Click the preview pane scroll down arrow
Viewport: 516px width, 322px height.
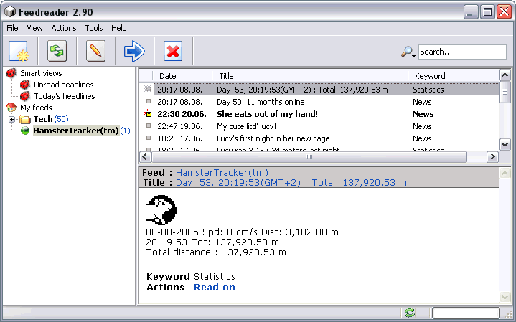505,297
